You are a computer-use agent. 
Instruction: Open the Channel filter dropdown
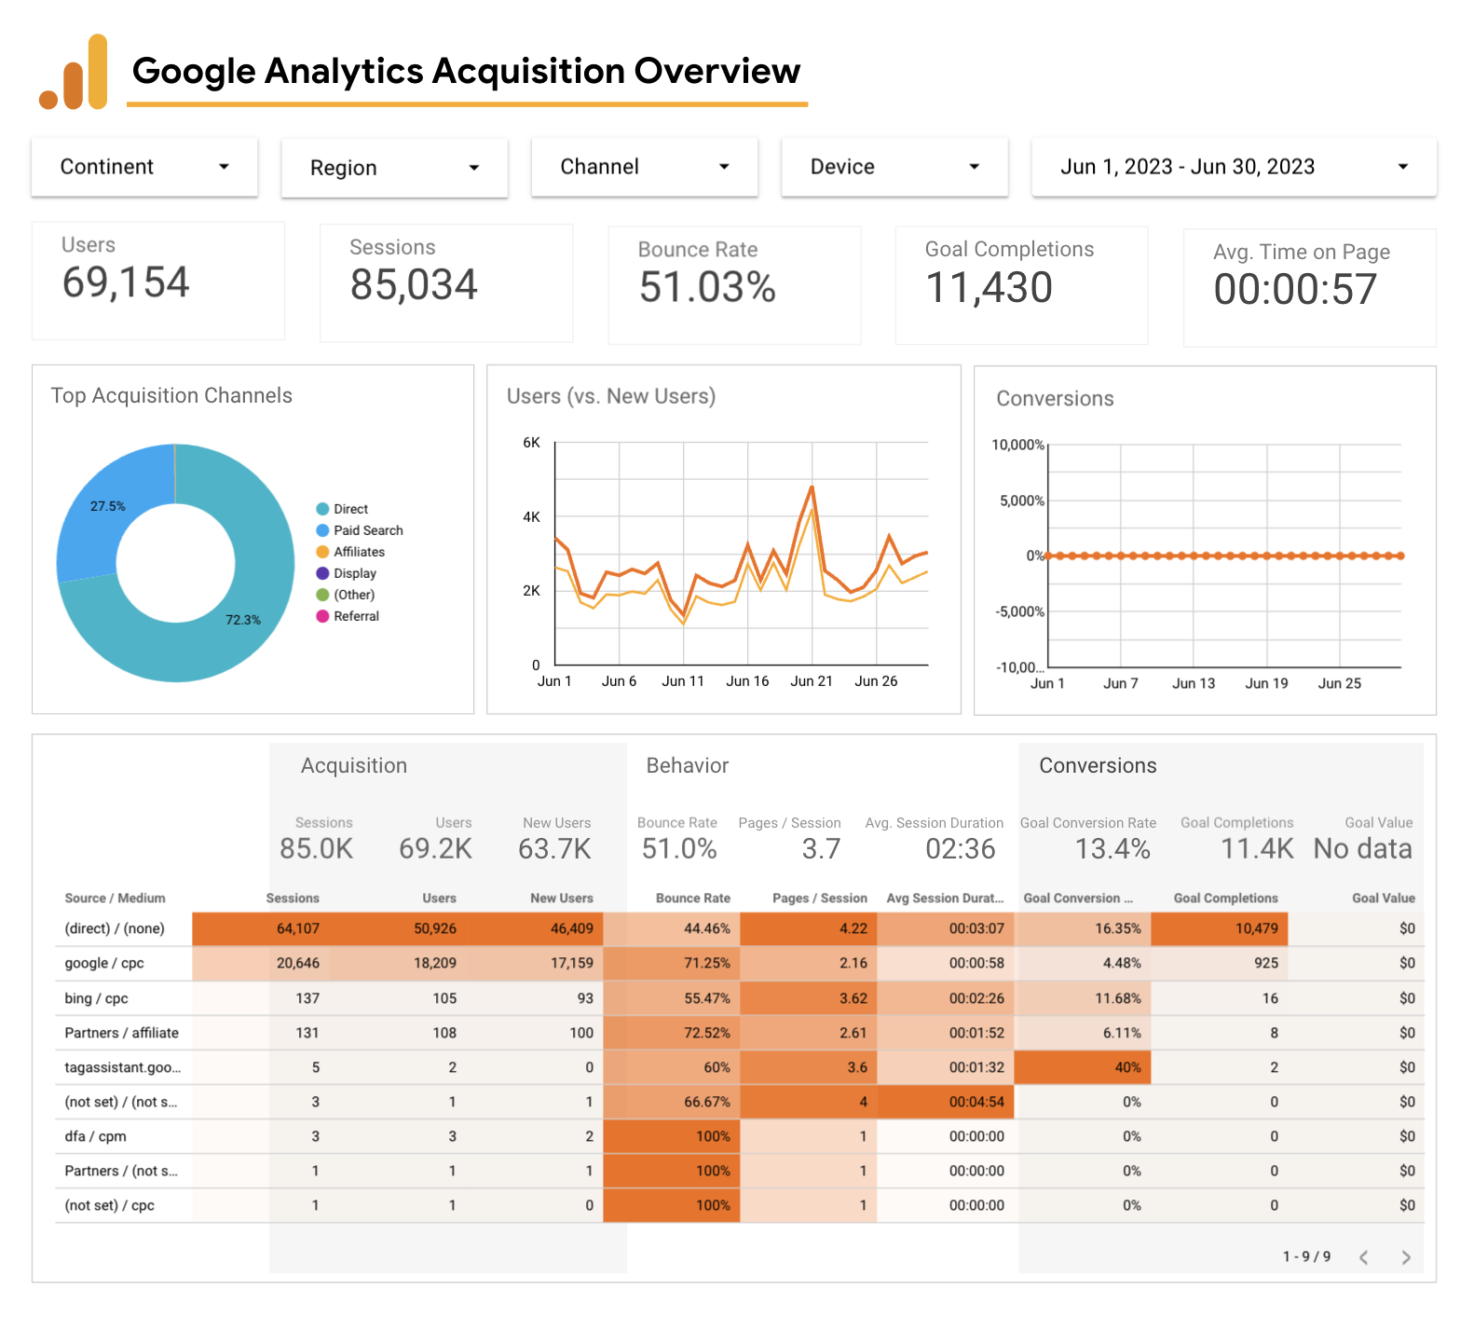click(x=644, y=167)
